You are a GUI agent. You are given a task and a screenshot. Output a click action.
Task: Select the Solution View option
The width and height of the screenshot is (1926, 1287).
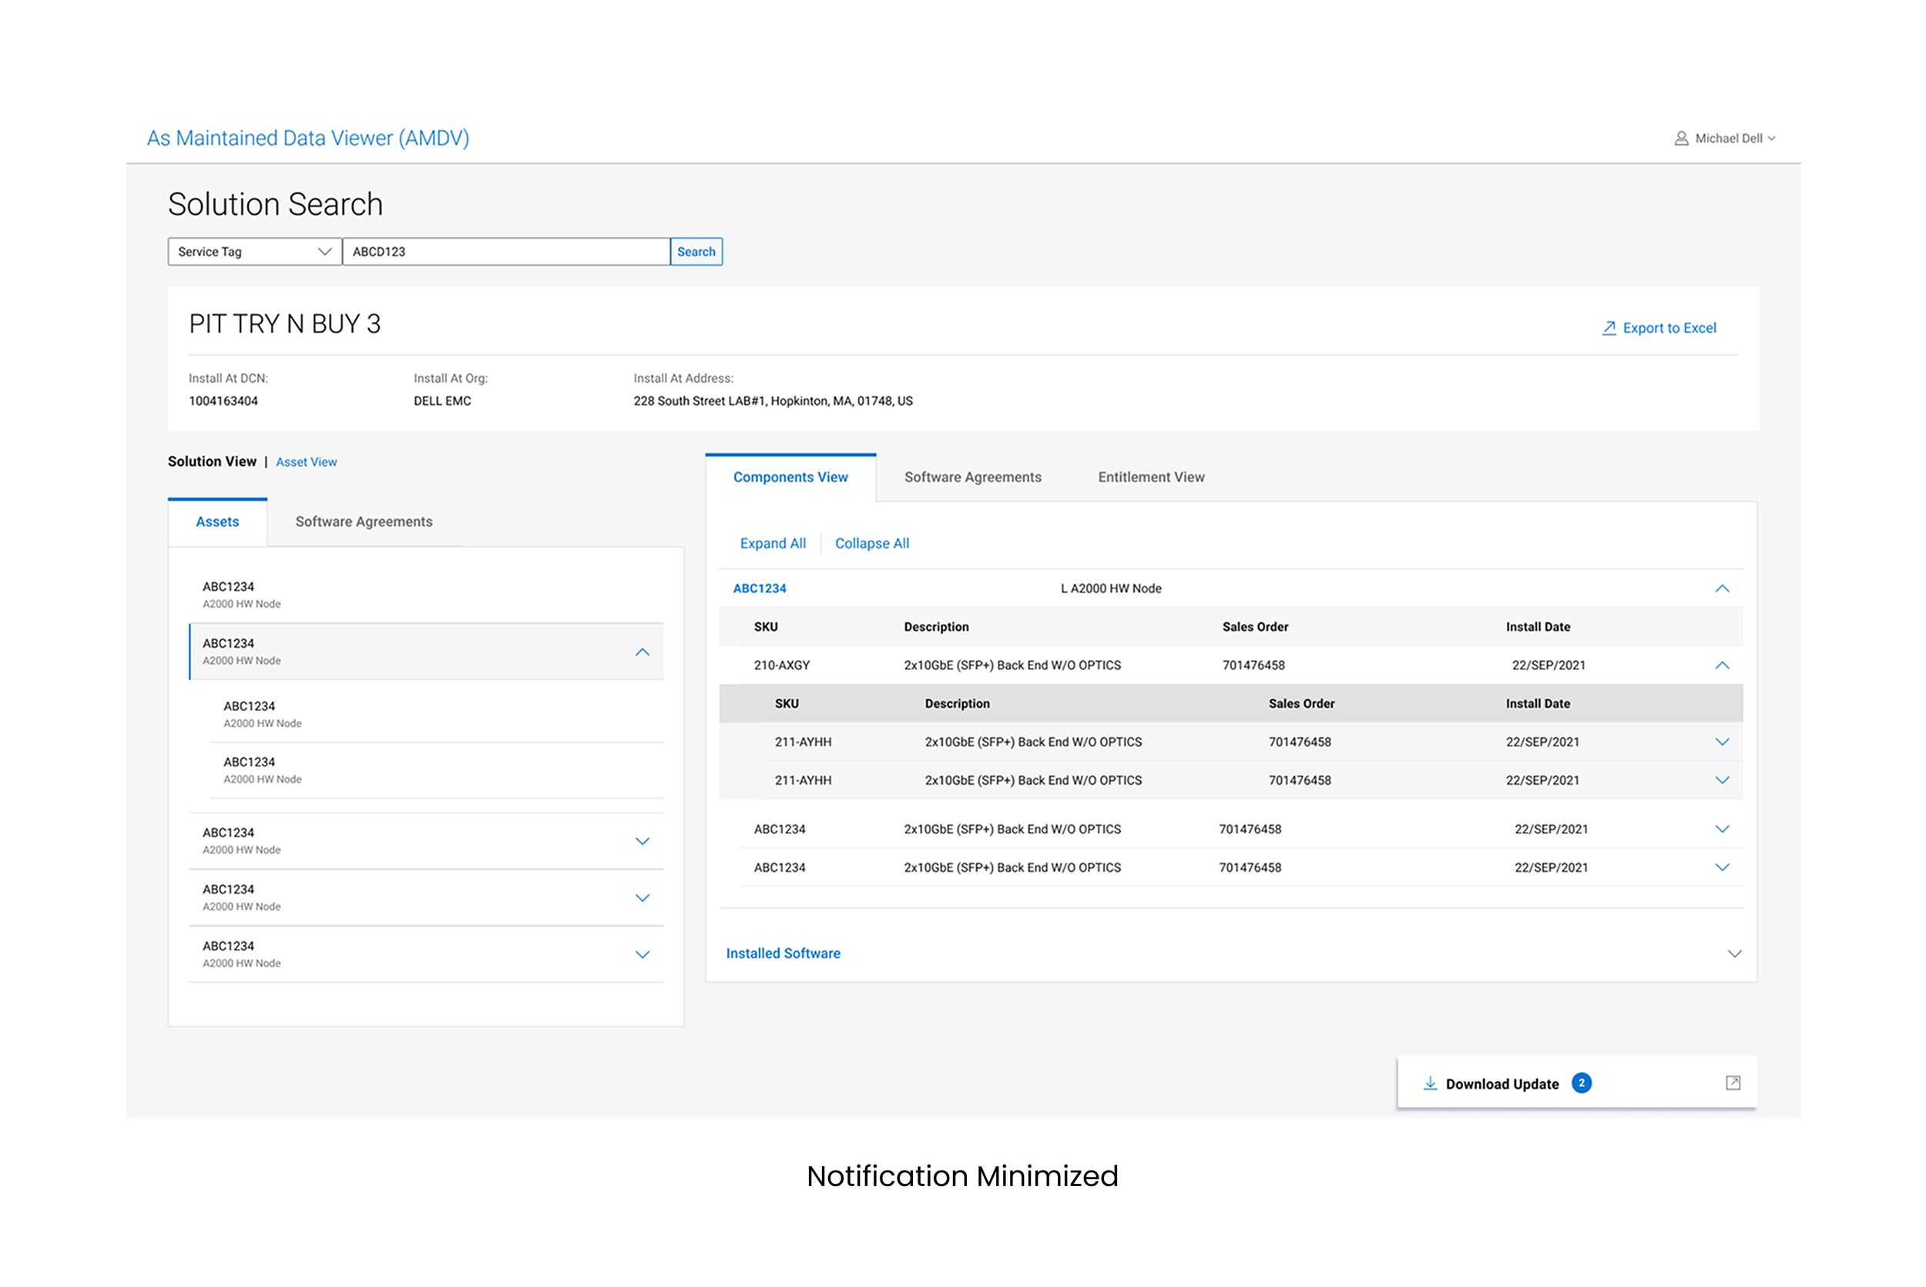[x=212, y=461]
